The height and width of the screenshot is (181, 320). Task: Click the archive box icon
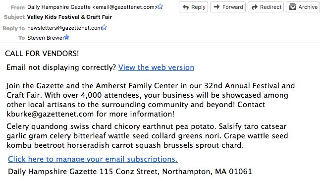293,7
